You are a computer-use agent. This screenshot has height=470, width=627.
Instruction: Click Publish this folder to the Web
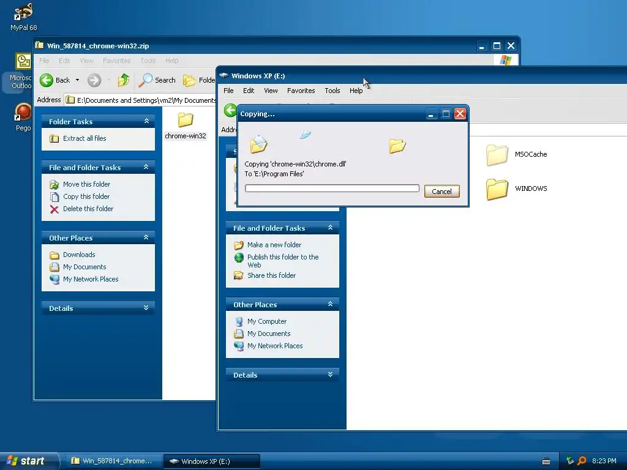[276, 261]
